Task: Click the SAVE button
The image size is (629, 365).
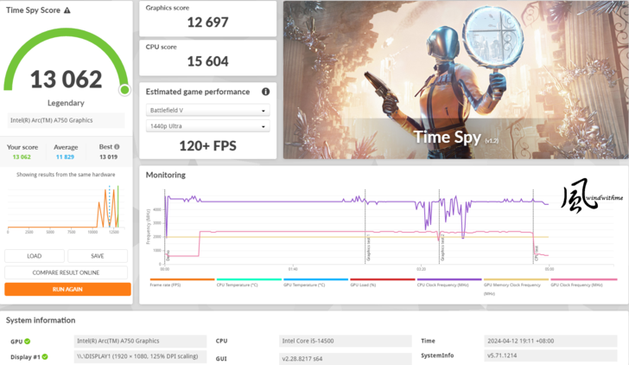Action: [97, 256]
